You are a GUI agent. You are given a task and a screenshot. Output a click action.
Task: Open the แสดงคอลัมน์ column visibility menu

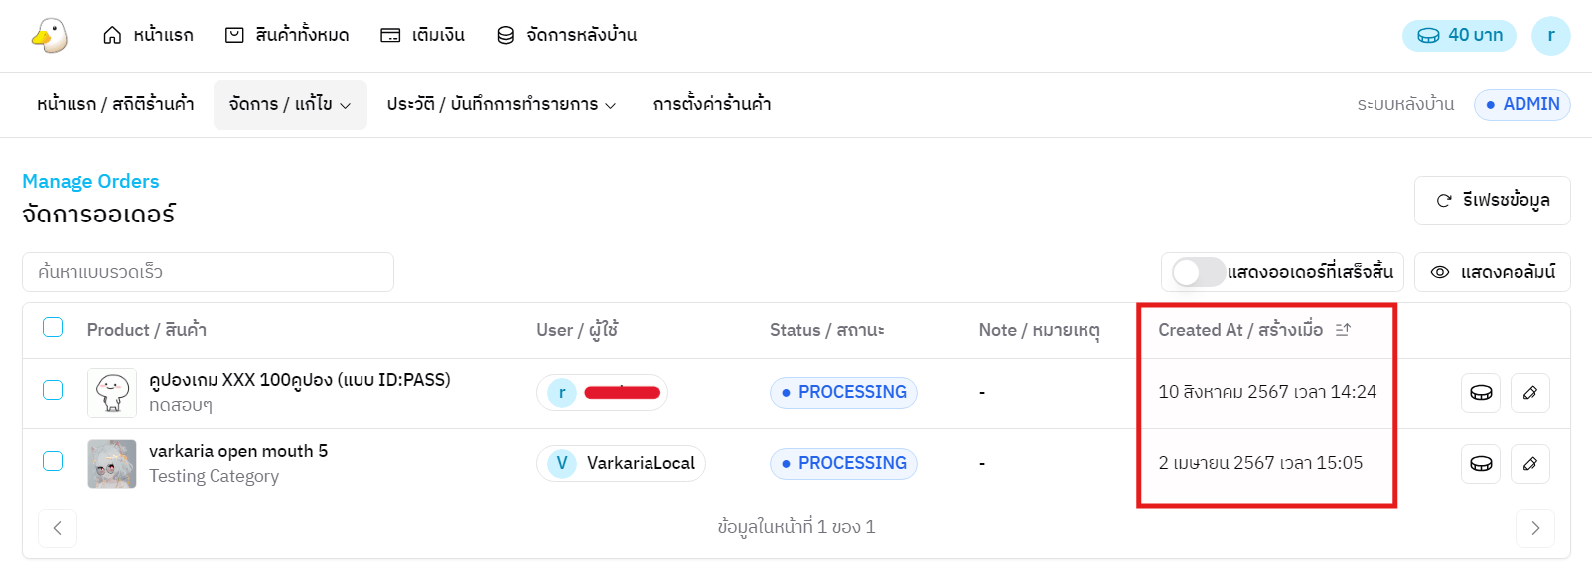(1493, 272)
